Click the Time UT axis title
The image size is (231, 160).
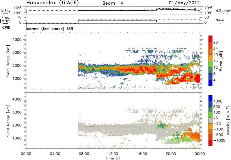click(x=113, y=158)
